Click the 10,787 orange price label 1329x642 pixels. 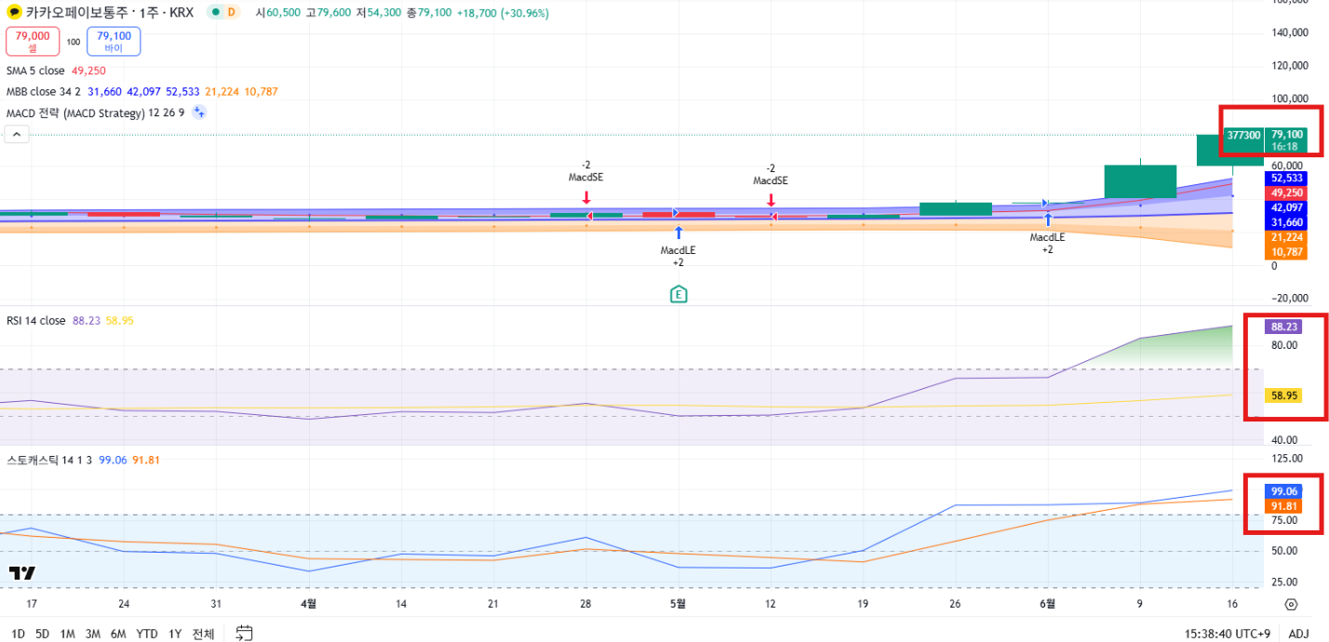[1285, 252]
